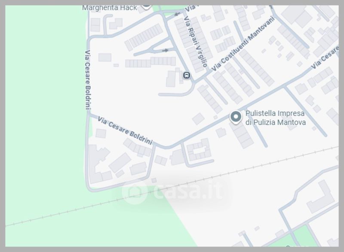Select the bus stop icon on the map
Viewport: 344px width, 252px height.
(187, 75)
